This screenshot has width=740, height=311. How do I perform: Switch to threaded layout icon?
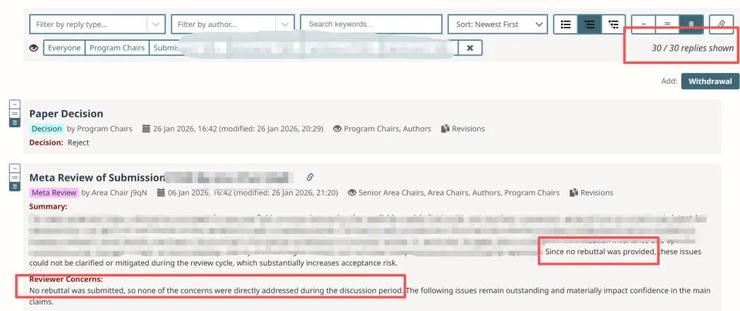point(590,25)
